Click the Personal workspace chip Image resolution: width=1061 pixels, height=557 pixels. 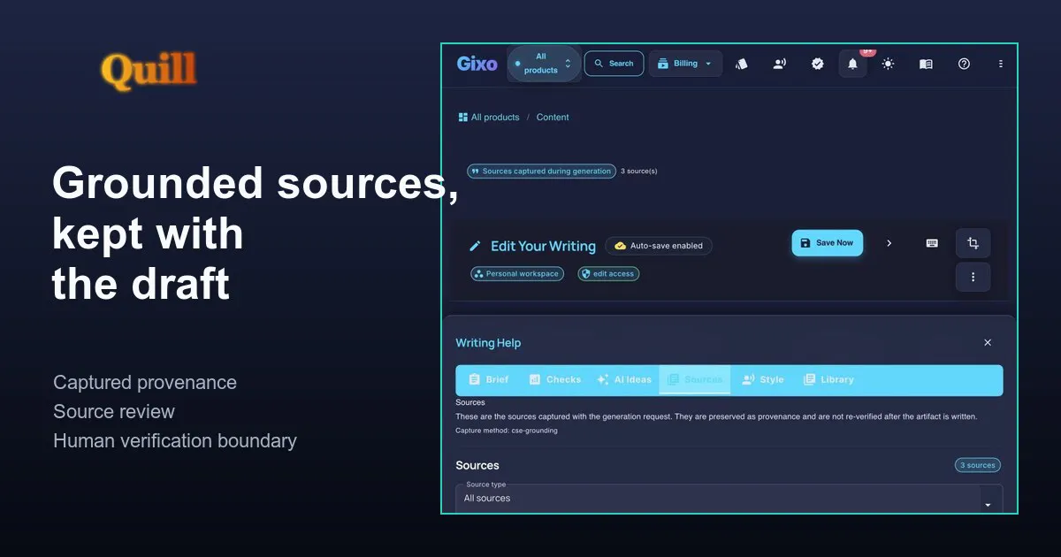(517, 274)
